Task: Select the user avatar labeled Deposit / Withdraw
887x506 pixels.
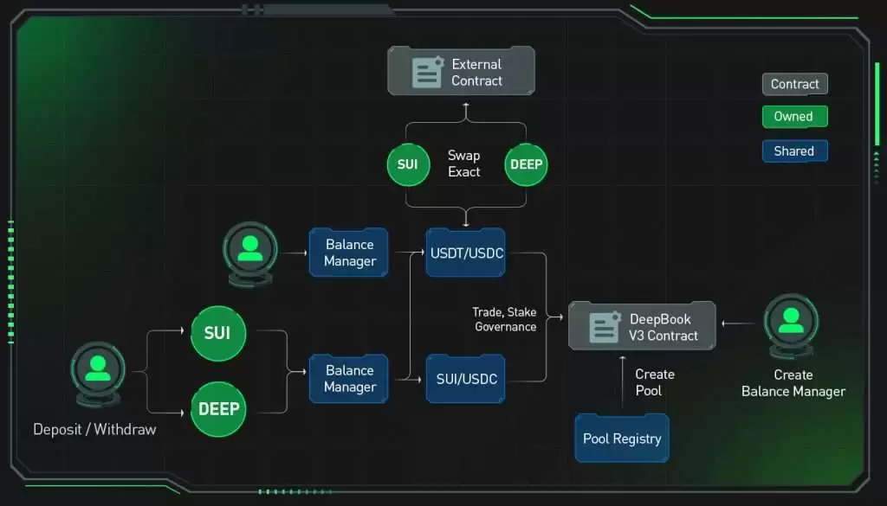Action: coord(96,370)
